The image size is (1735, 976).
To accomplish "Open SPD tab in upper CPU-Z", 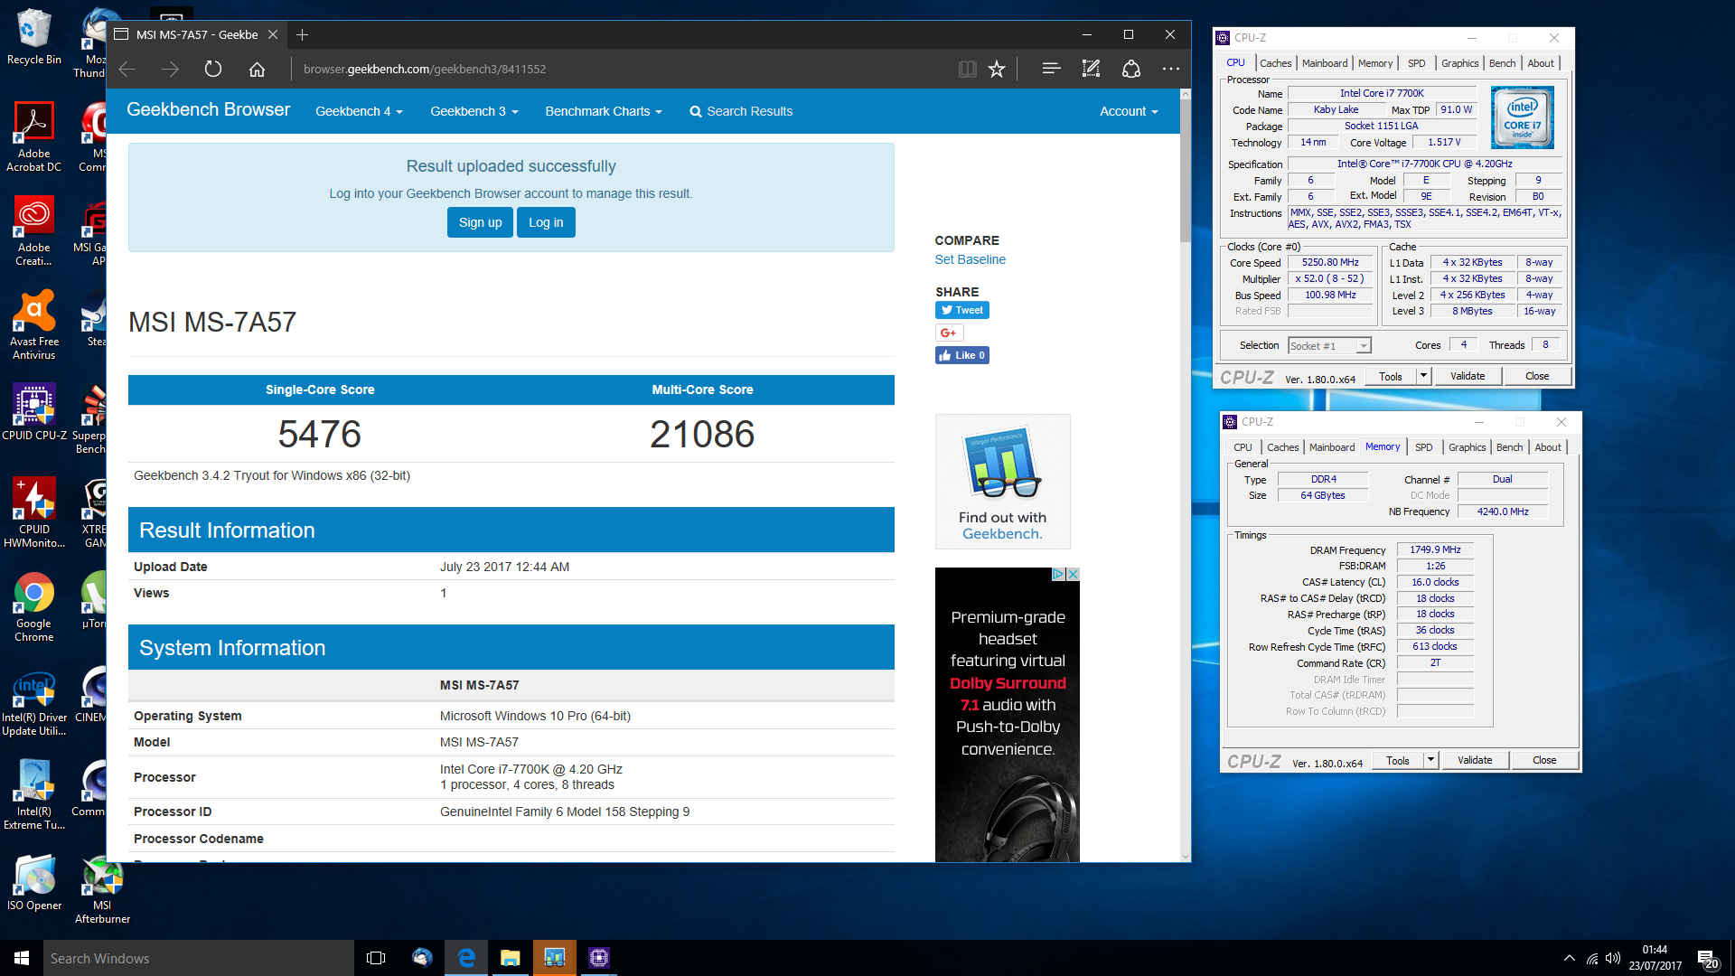I will pyautogui.click(x=1416, y=63).
